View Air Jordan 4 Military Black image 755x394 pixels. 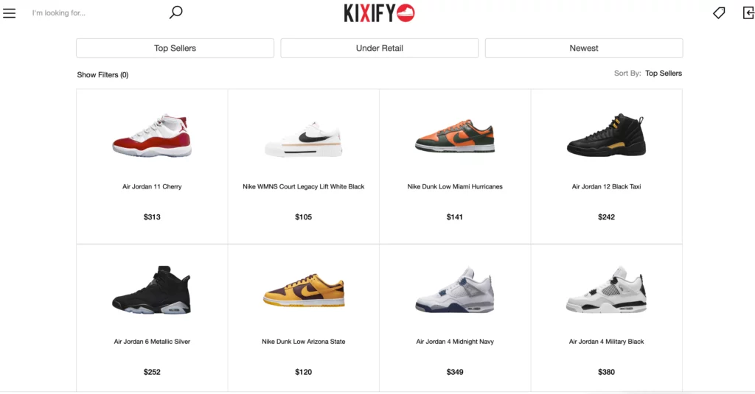tap(606, 289)
